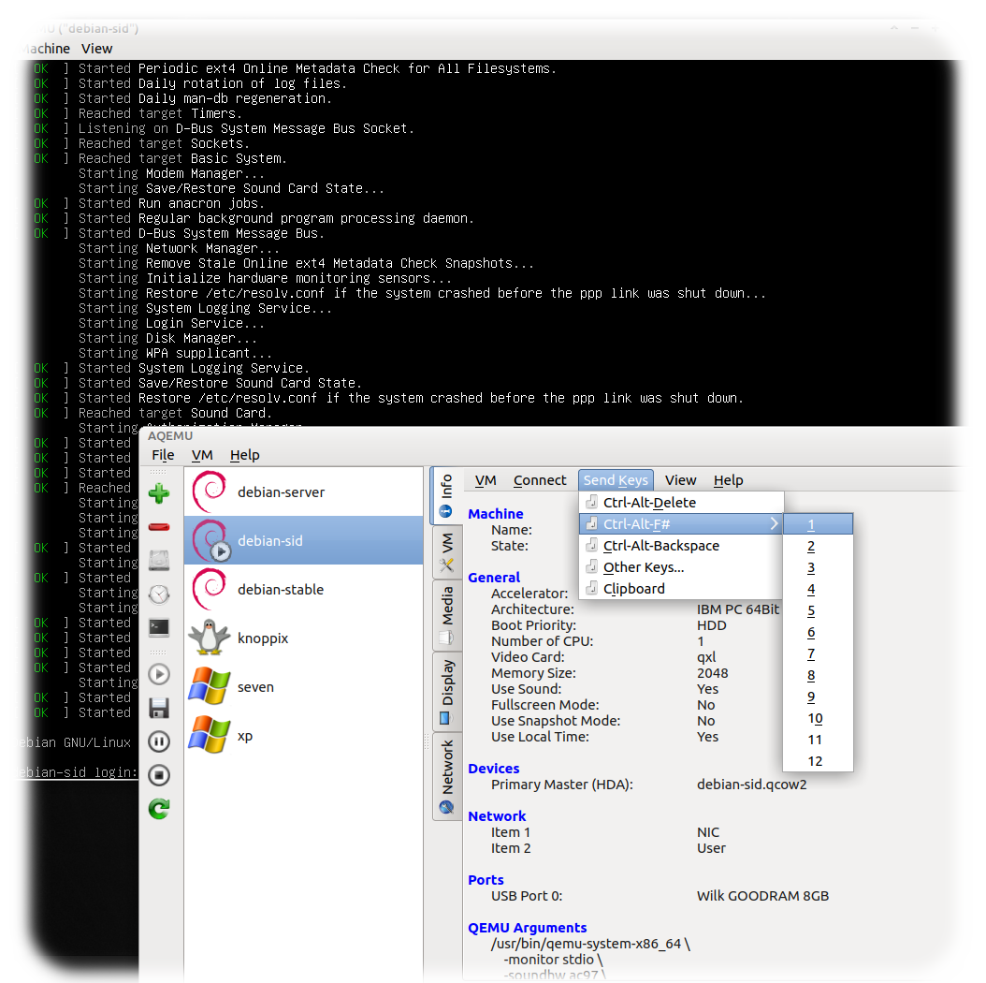Start the VM with the play icon
The height and width of the screenshot is (983, 986).
pos(159,675)
